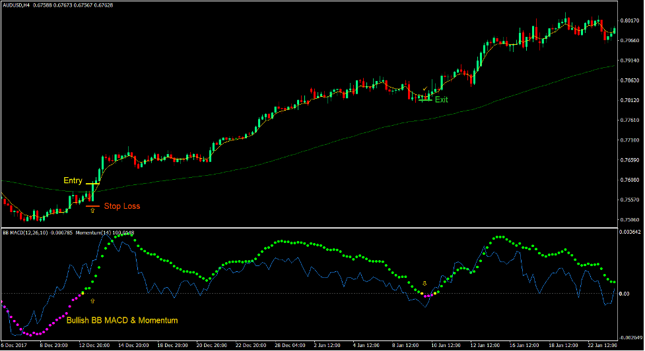
Task: Click the 0.003642 value on indicator scale
Action: 629,232
